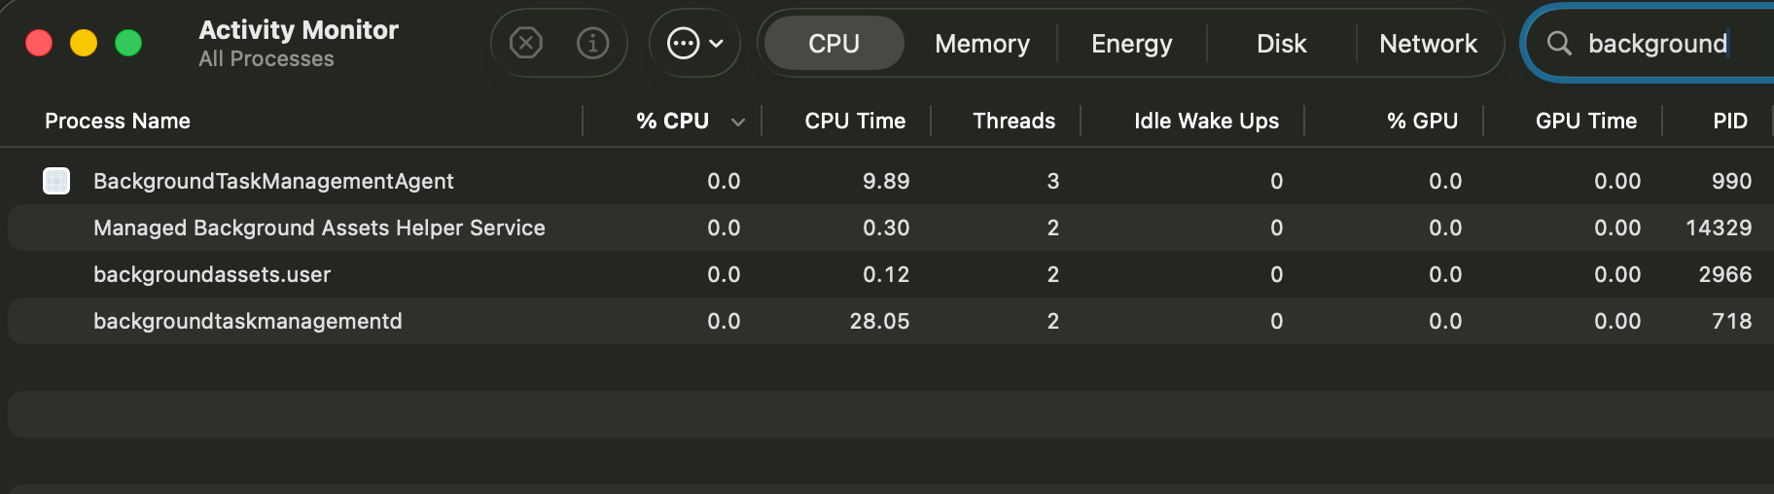Sort by the PID column header
1774x494 pixels.
(1729, 121)
